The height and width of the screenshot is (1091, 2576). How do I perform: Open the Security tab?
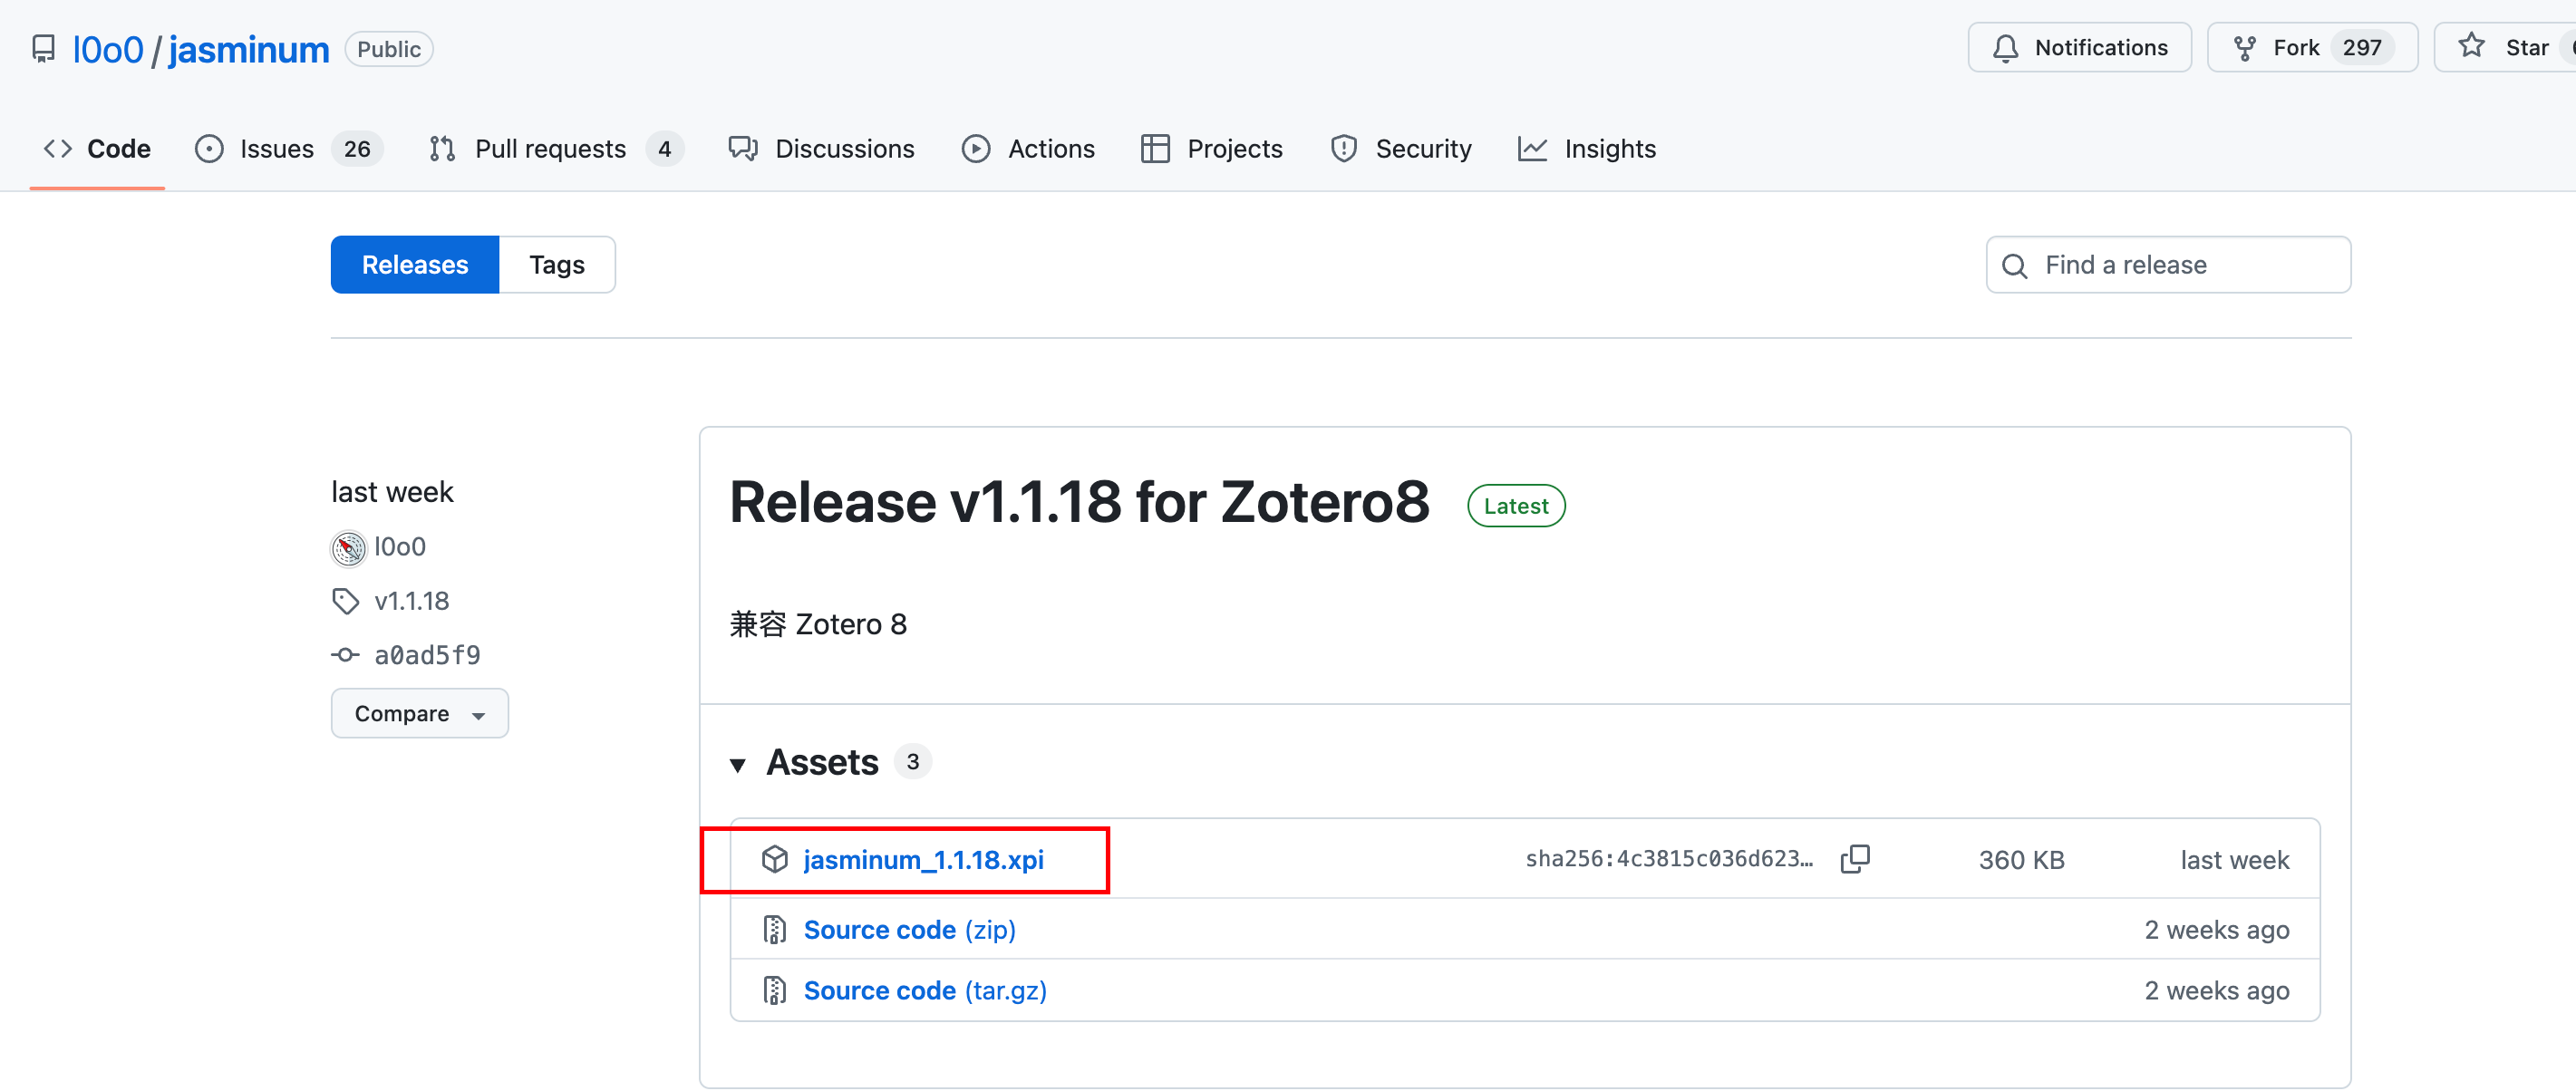click(x=1400, y=149)
